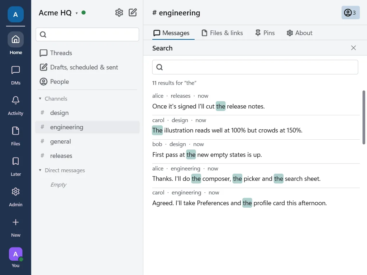Image resolution: width=367 pixels, height=275 pixels.
Task: Close the Search panel
Action: (353, 48)
